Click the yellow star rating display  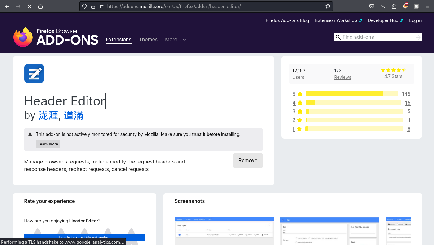point(393,70)
